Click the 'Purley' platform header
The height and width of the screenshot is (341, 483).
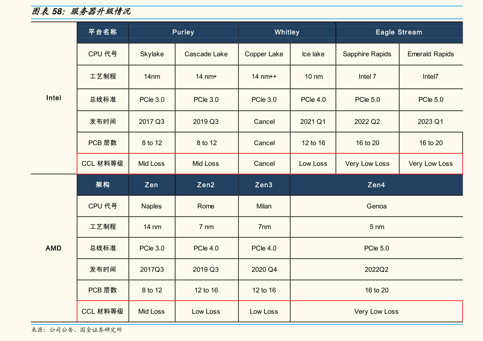[x=183, y=32]
